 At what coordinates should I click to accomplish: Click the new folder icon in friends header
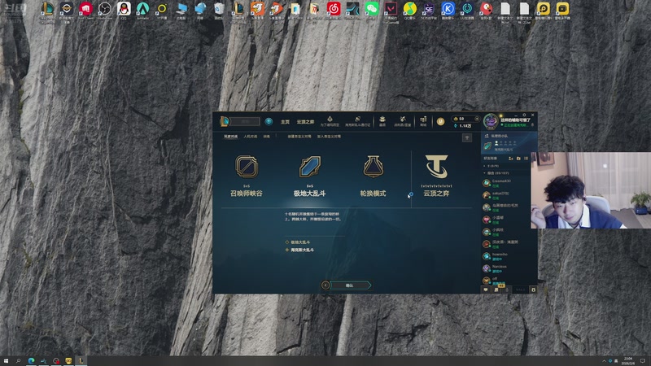[518, 159]
